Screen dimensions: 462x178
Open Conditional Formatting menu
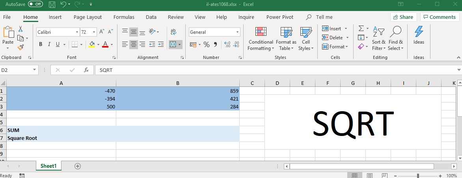click(261, 39)
